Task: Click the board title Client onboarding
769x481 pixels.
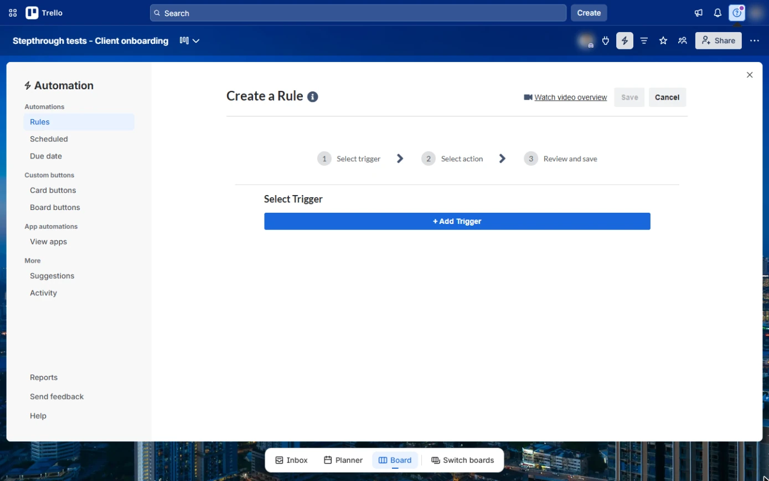Action: (x=90, y=40)
